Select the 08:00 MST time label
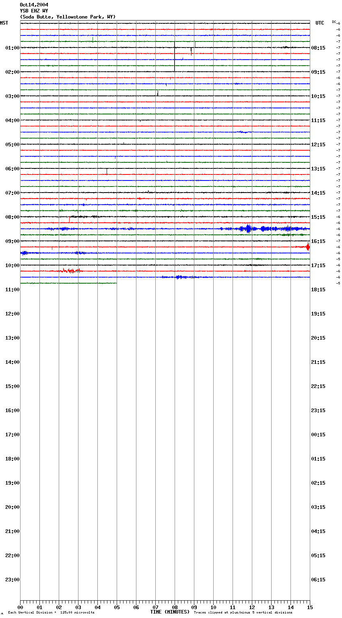 12,217
